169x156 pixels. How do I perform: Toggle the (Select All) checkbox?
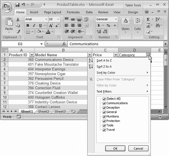pos(104,99)
